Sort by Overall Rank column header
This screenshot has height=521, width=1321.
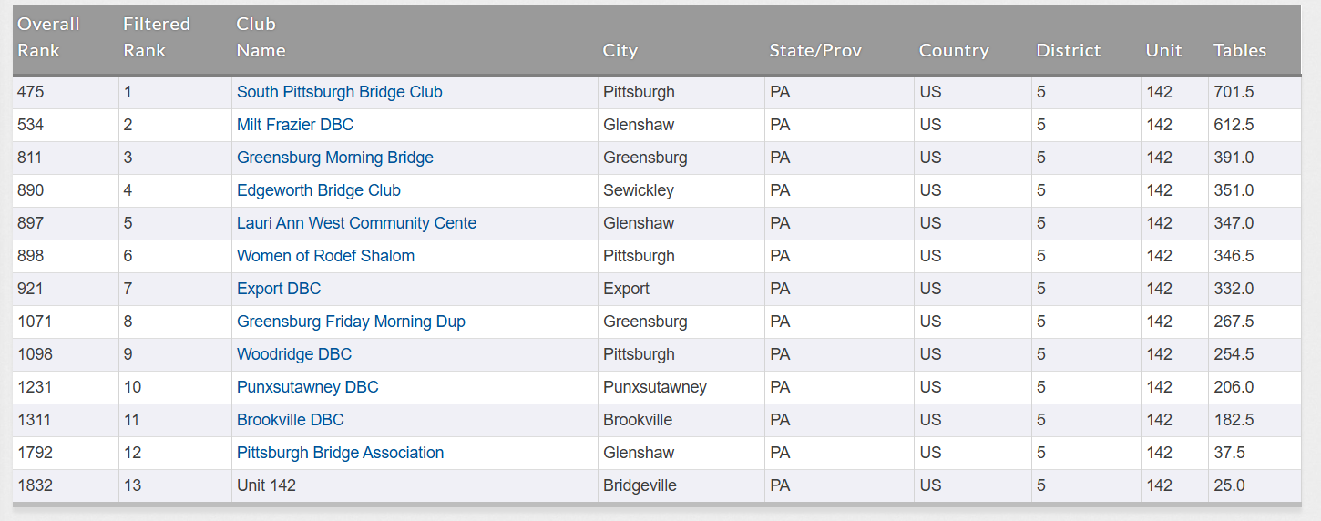(48, 37)
